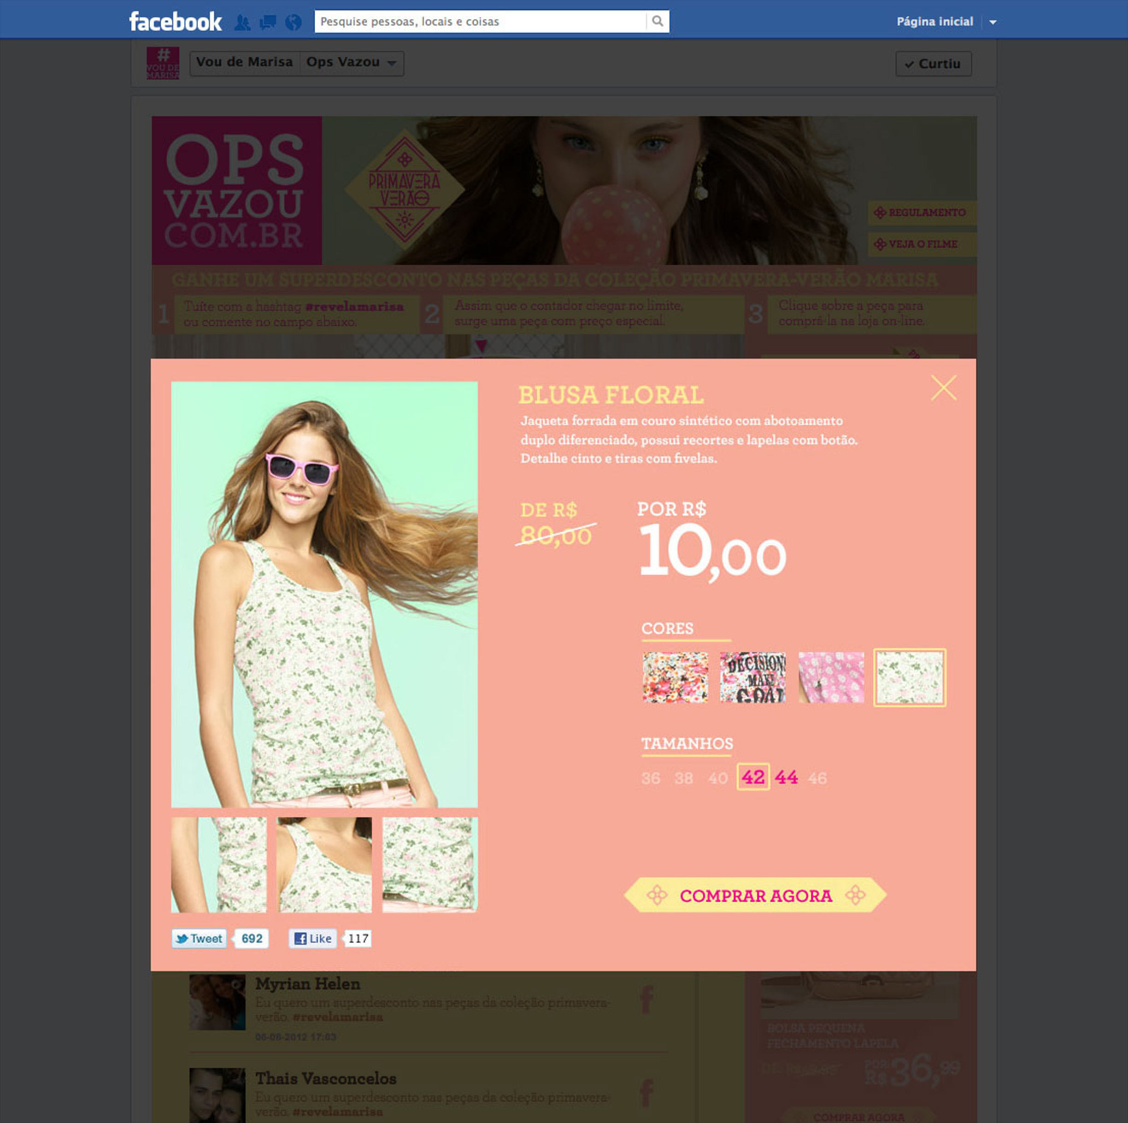Viewport: 1128px width, 1123px height.
Task: Click the Cores heading
Action: click(667, 629)
